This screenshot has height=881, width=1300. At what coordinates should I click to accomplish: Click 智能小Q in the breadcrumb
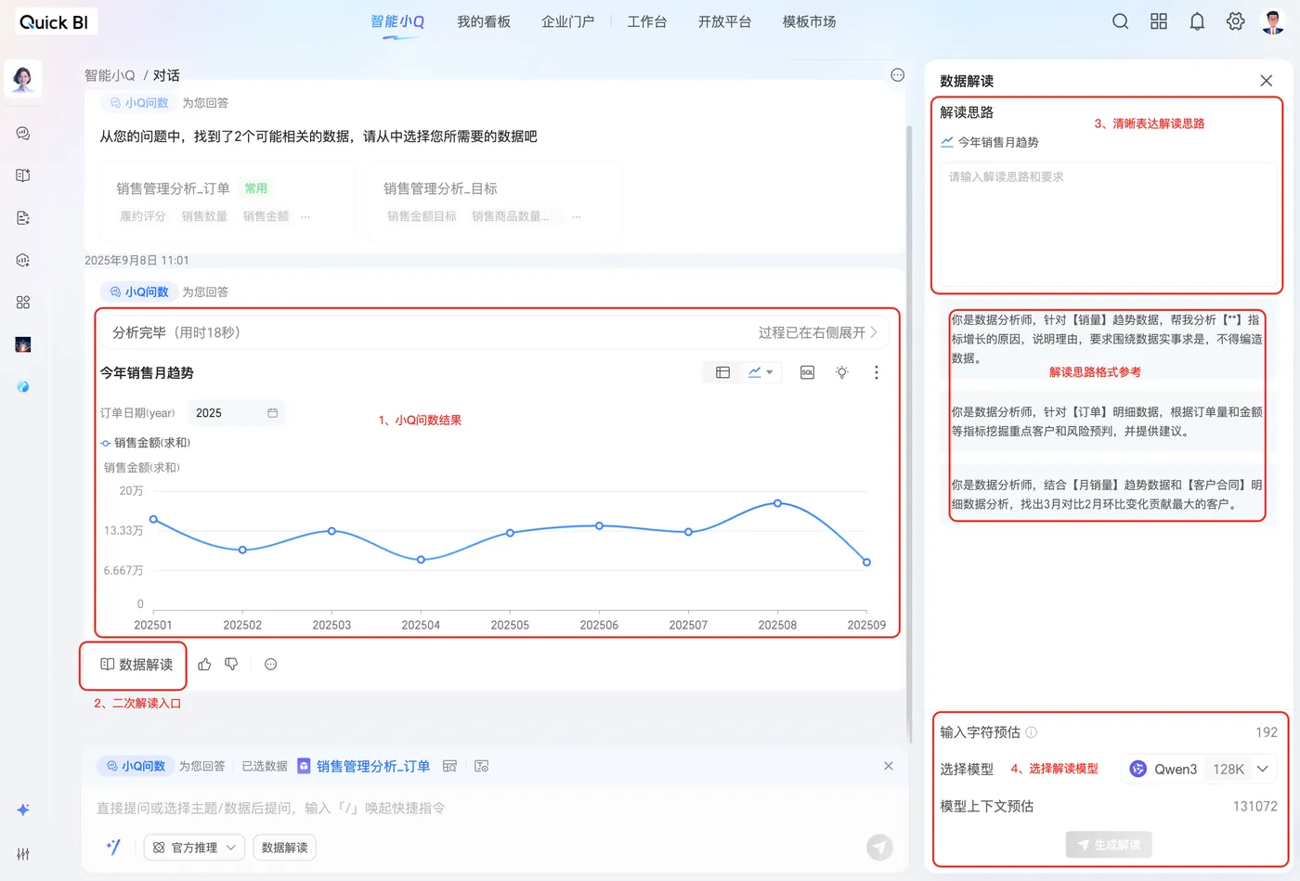[x=110, y=75]
